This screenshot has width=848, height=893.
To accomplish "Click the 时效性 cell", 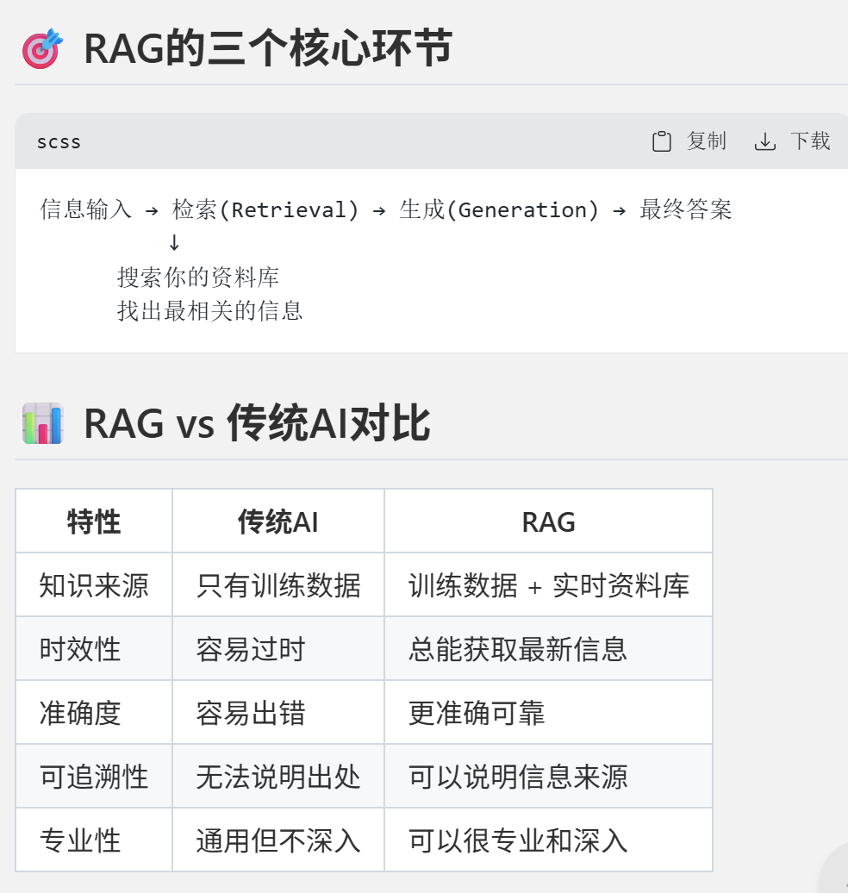I will pyautogui.click(x=94, y=649).
